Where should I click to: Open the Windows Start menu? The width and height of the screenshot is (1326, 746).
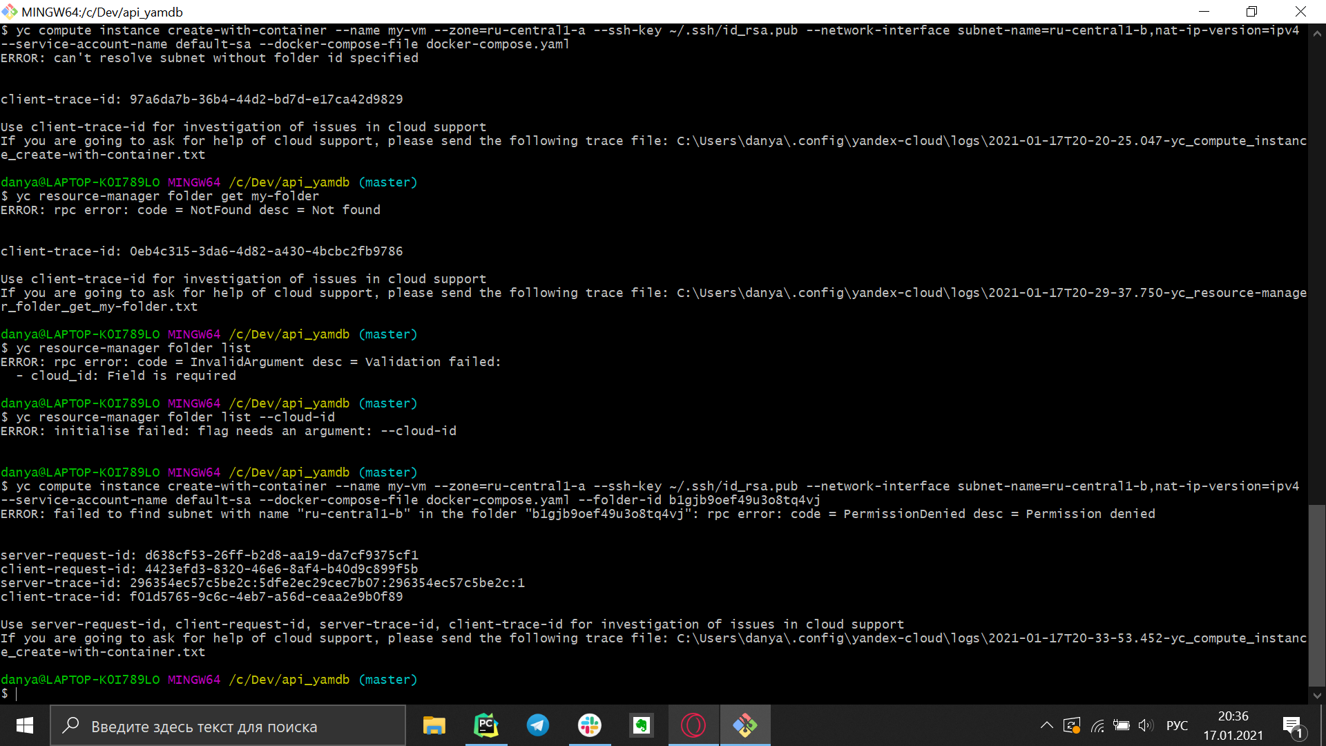pyautogui.click(x=25, y=725)
